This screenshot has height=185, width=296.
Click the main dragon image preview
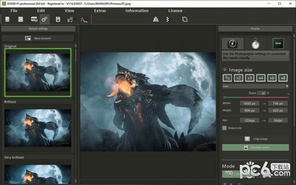[x=148, y=102]
